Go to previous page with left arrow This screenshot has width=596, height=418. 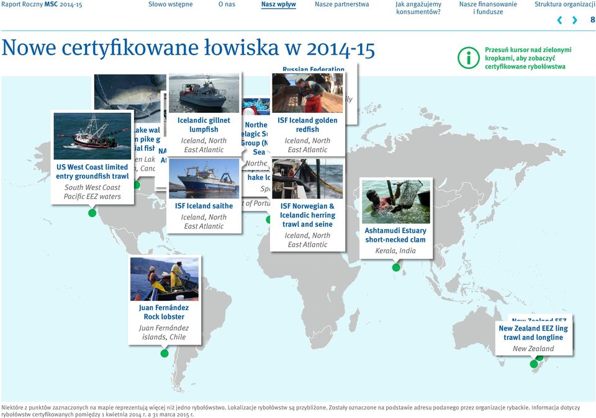(559, 20)
